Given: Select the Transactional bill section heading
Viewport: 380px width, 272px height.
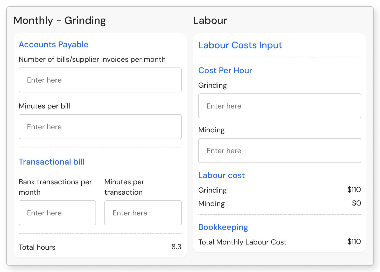Looking at the screenshot, I should coord(52,162).
